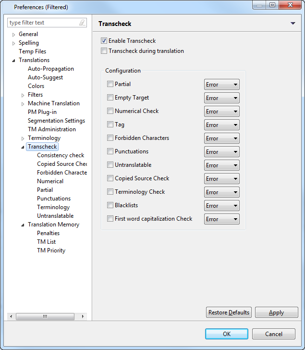
Task: Enable Forbidden Characters check
Action: [110, 137]
